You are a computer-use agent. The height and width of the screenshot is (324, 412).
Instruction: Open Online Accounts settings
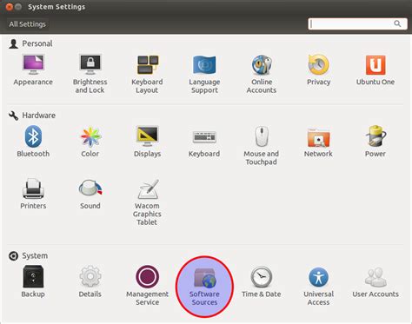(262, 74)
